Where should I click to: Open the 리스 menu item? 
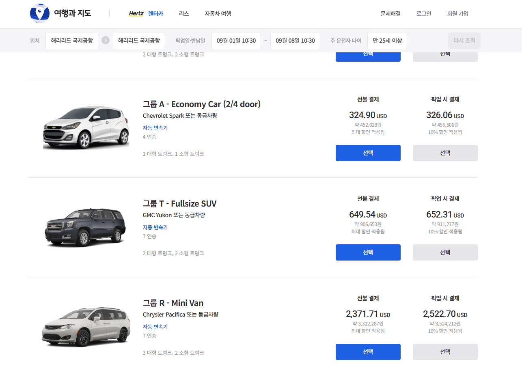pos(184,14)
